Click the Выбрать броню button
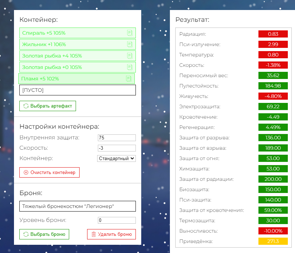Screen dimensions: 295x253 click(x=44, y=234)
